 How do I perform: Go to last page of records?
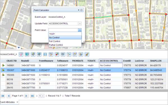click(x=32, y=96)
